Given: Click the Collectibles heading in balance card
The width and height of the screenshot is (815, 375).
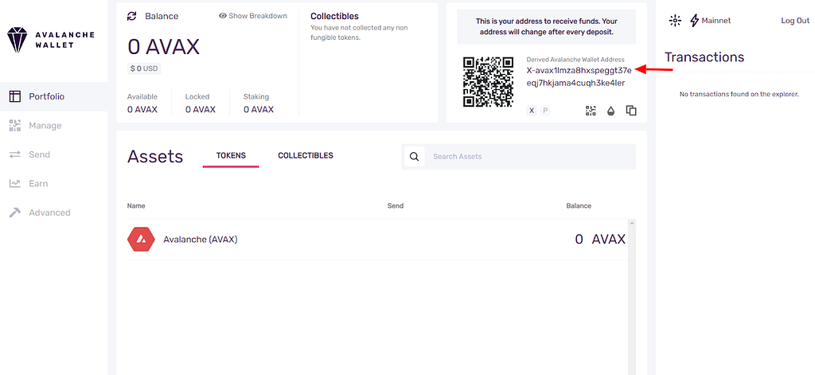Looking at the screenshot, I should pos(335,16).
